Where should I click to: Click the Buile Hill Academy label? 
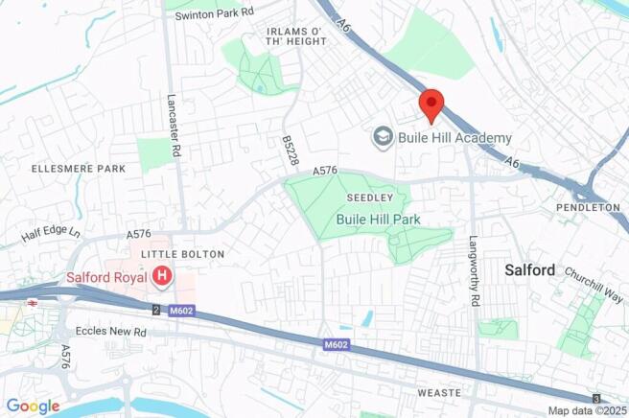click(x=454, y=138)
